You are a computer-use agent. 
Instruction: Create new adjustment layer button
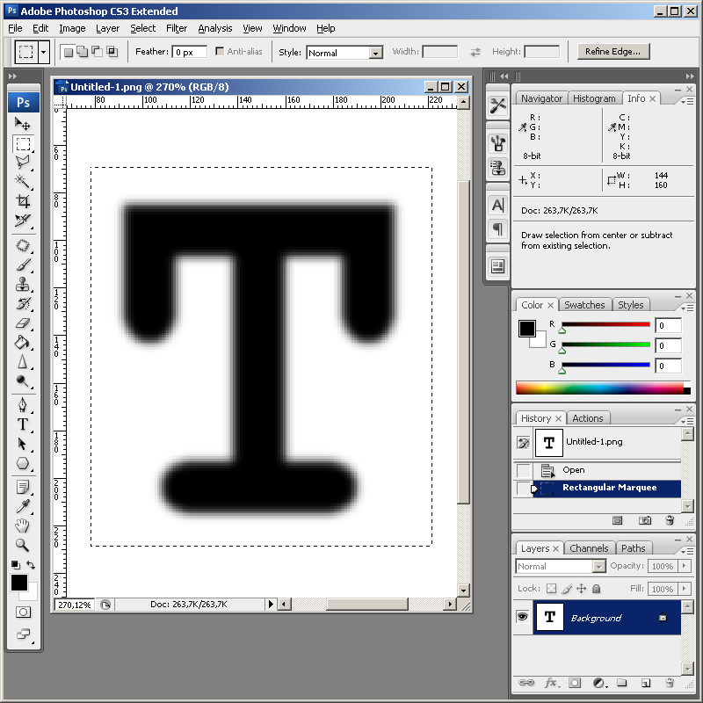pos(599,683)
